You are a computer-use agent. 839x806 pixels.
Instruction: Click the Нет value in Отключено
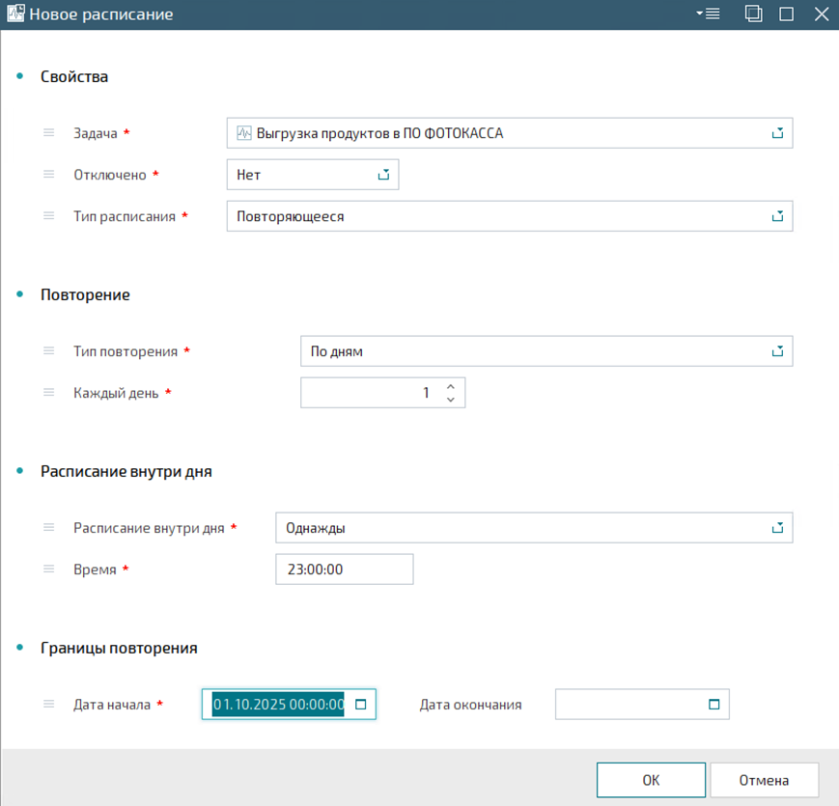(x=248, y=175)
